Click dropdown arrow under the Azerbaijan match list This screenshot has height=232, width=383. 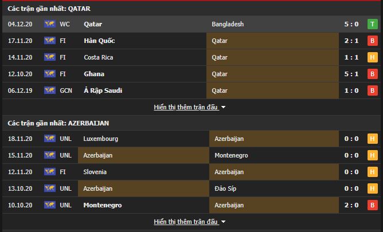[223, 222]
